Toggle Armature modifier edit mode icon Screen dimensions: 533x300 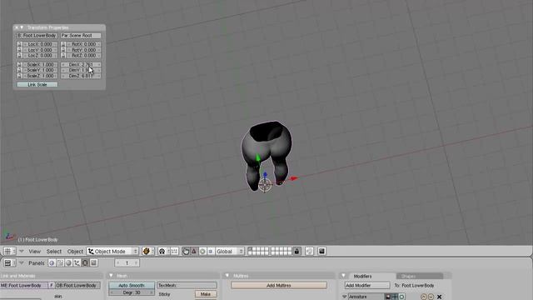pos(401,297)
